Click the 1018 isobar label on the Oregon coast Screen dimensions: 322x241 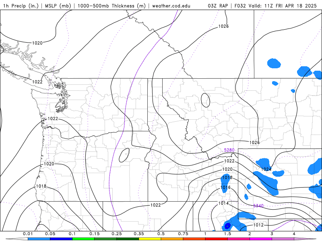41,186
